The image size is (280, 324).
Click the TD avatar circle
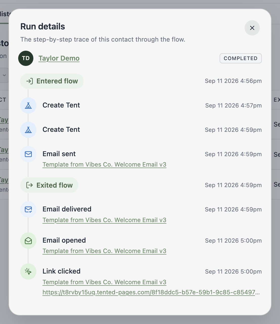pos(26,58)
